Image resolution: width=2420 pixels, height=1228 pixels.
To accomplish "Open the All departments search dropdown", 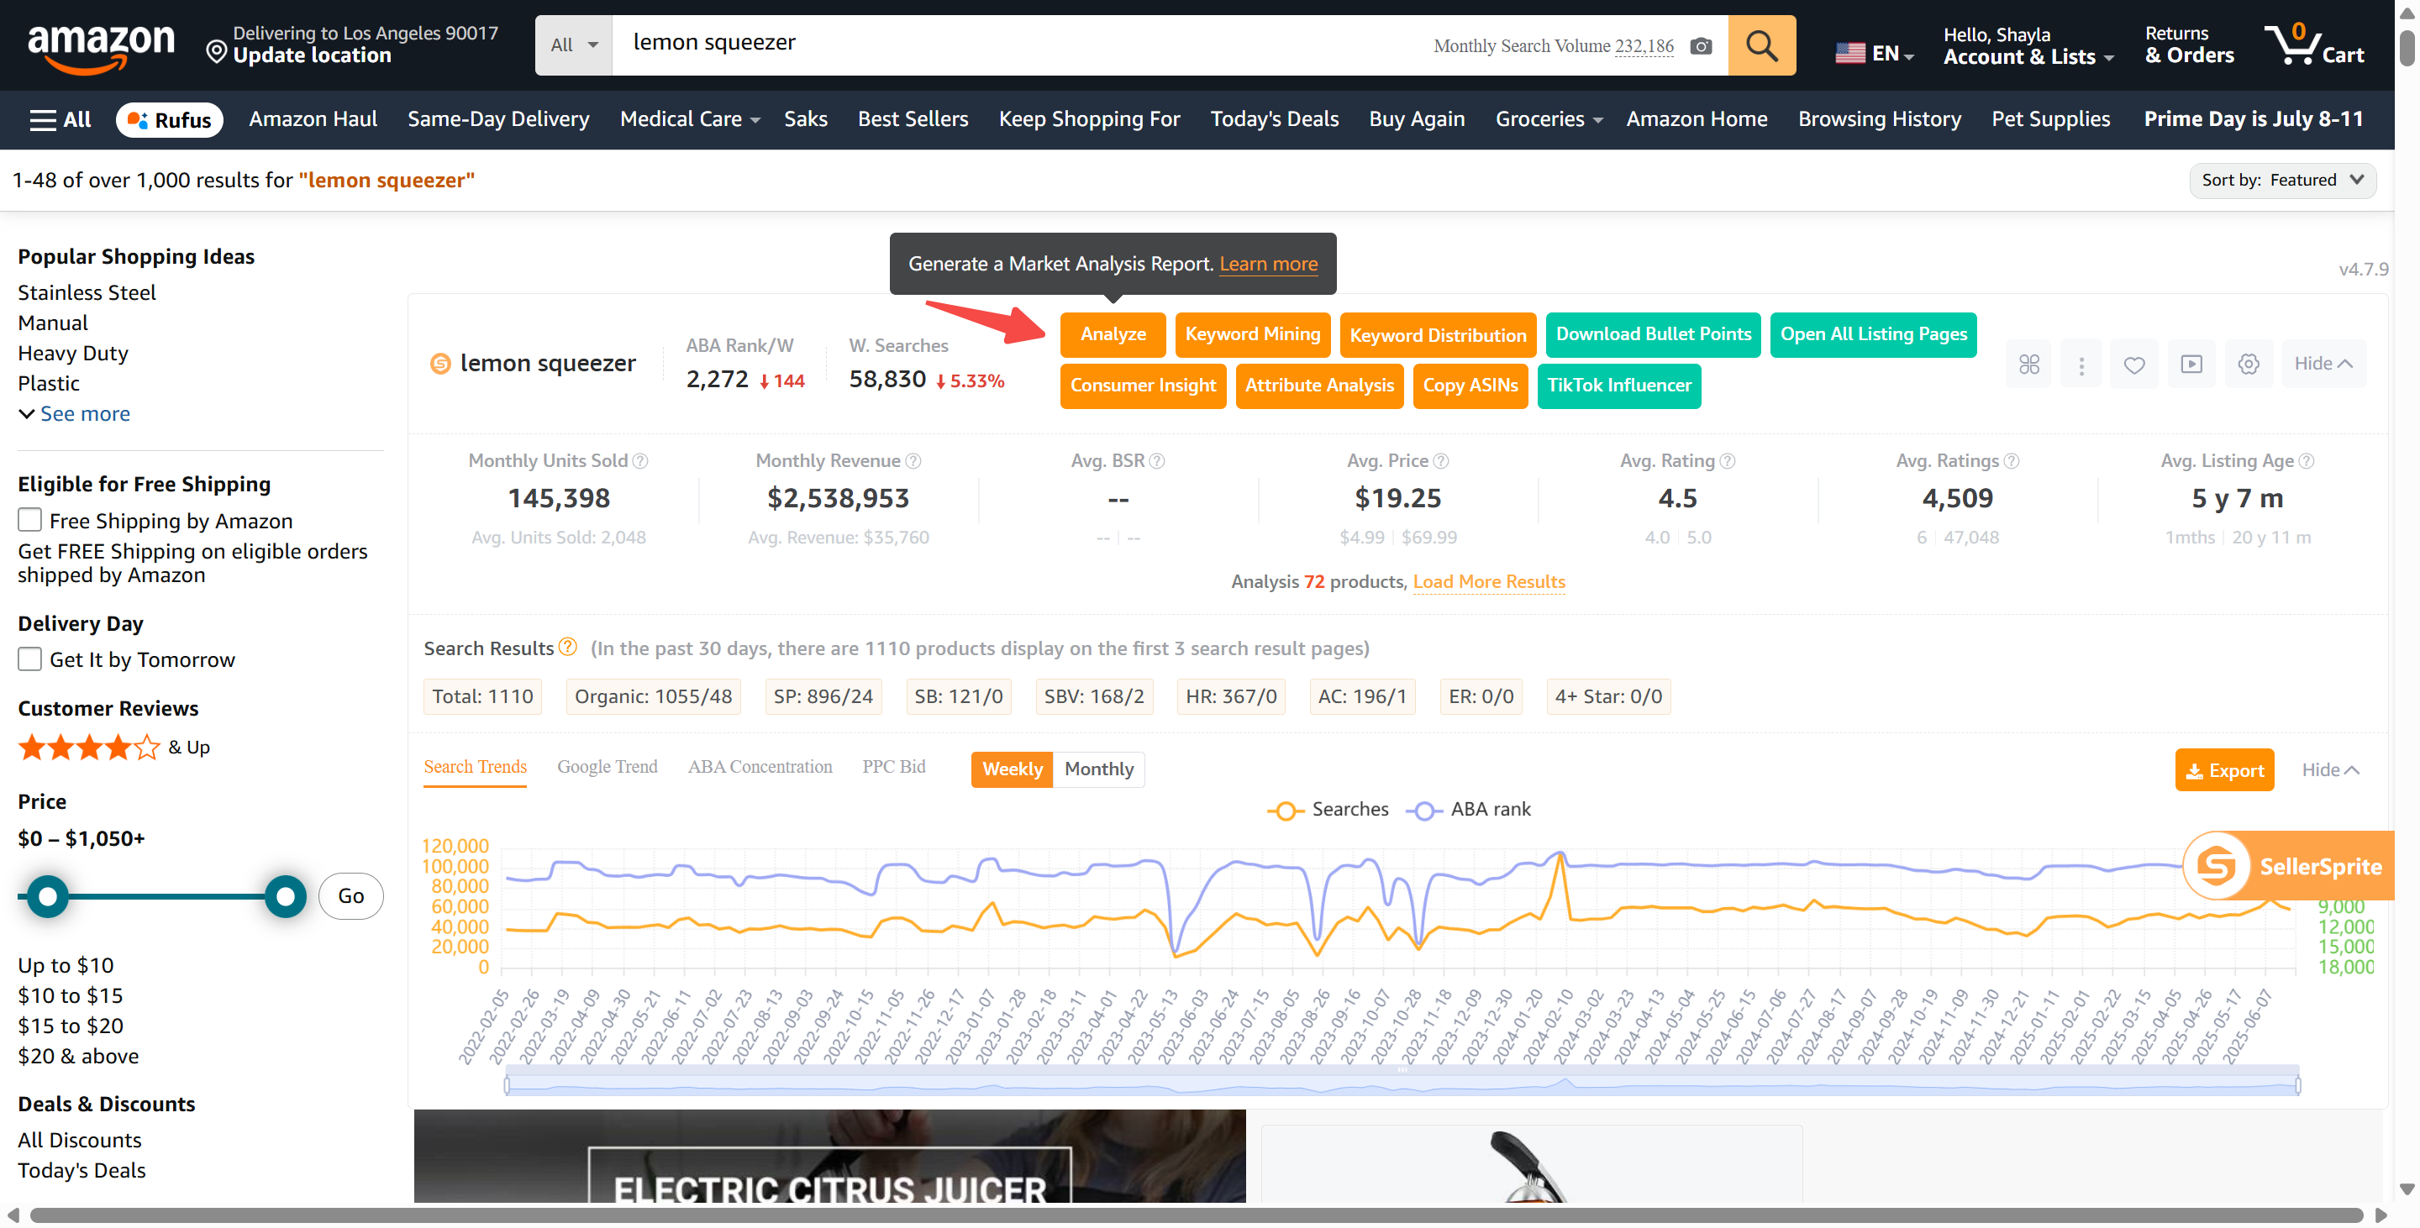I will point(573,45).
